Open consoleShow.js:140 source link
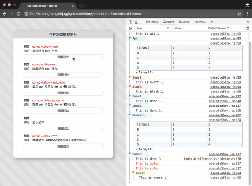The width and height of the screenshot is (252, 186). [x=225, y=101]
